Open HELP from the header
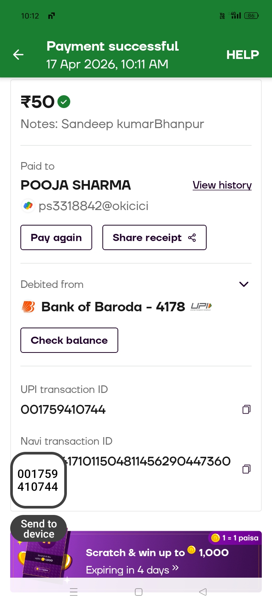Viewport: 272px width, 606px height. (243, 55)
